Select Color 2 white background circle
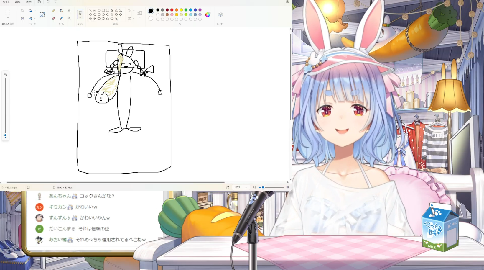 [151, 18]
